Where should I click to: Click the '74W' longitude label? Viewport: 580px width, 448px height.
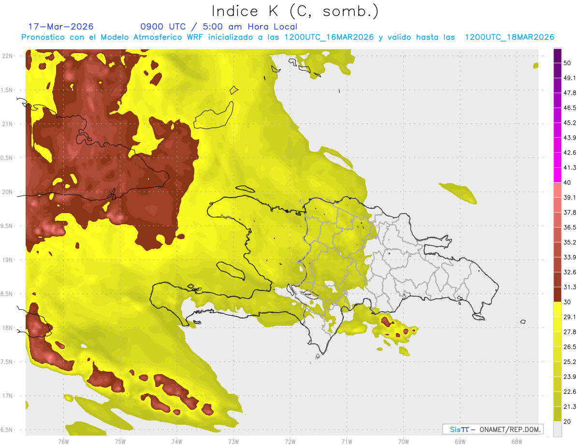pyautogui.click(x=176, y=441)
